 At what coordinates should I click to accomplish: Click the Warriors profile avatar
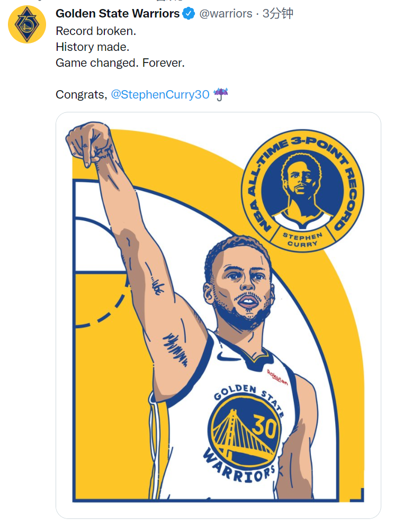pos(27,24)
